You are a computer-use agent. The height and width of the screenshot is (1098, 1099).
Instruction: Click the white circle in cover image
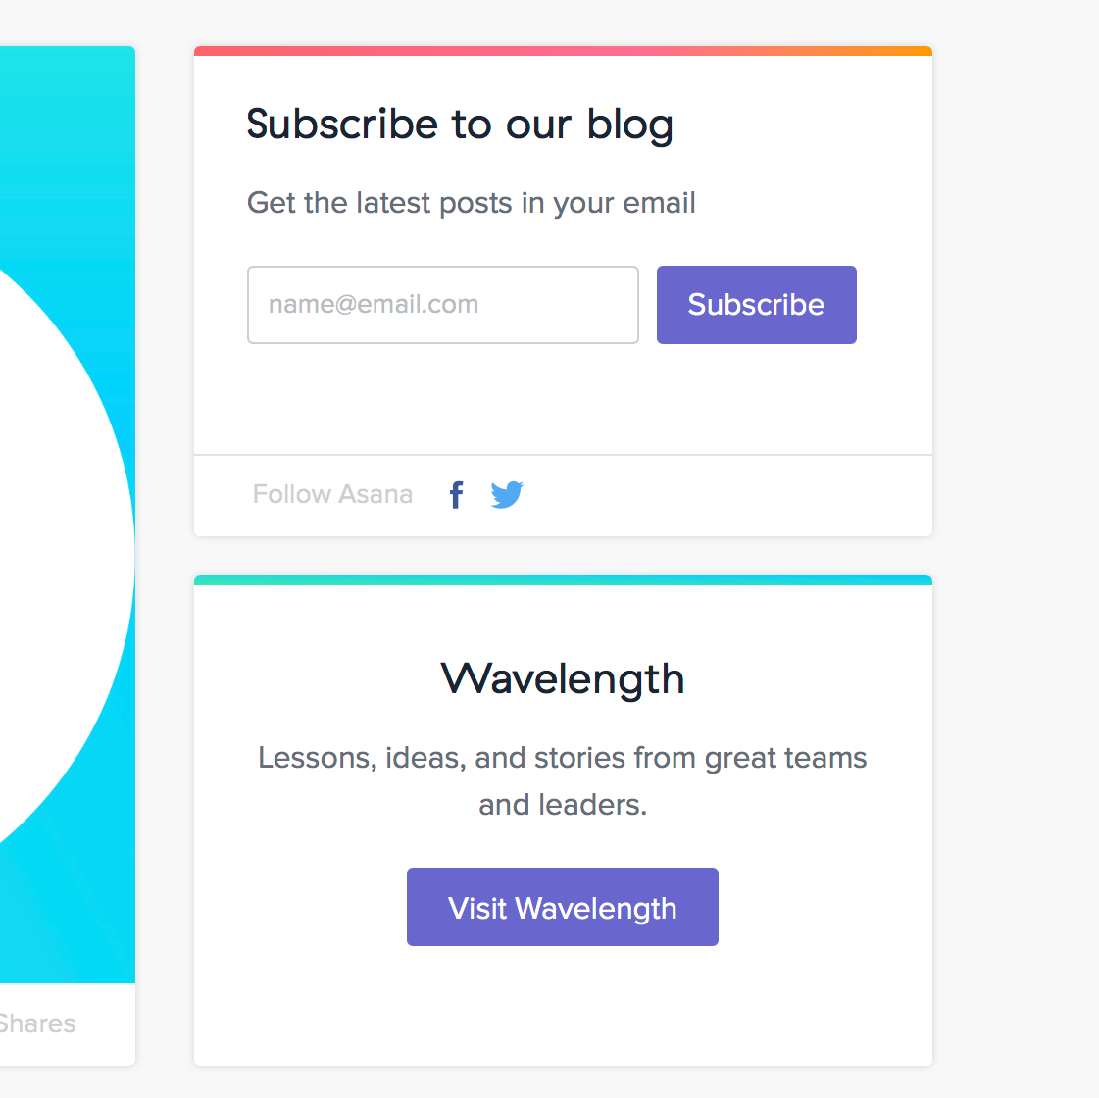[49, 549]
